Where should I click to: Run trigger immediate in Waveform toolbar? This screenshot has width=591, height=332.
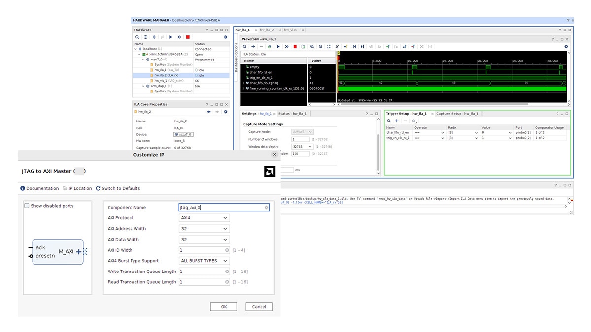point(287,47)
